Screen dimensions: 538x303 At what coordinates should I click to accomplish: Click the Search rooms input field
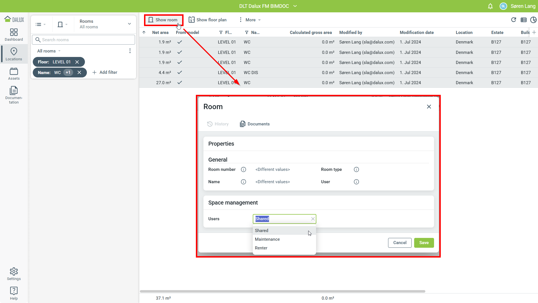[84, 40]
